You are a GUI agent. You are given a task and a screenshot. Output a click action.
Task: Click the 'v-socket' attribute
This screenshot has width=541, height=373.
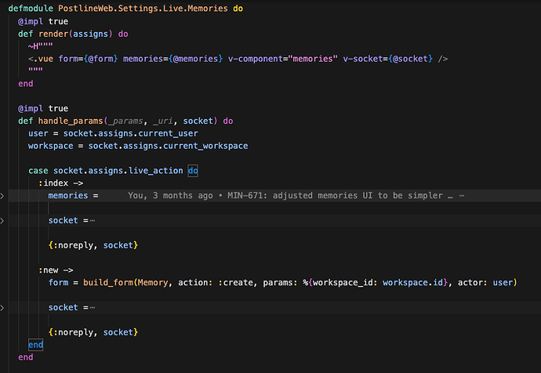coord(363,59)
